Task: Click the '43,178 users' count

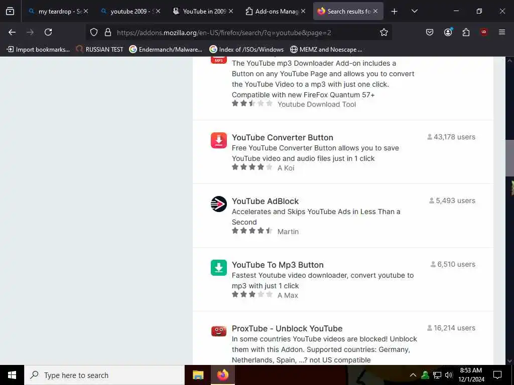Action: (x=451, y=137)
